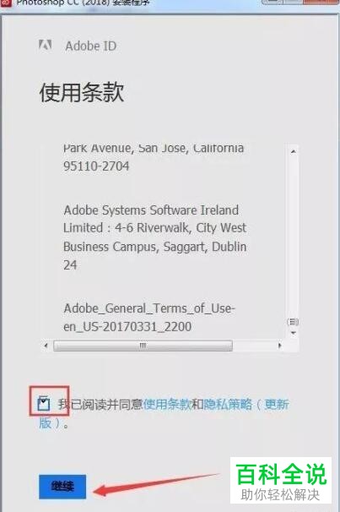
Task: Click the Adobe ID label
Action: tap(90, 46)
